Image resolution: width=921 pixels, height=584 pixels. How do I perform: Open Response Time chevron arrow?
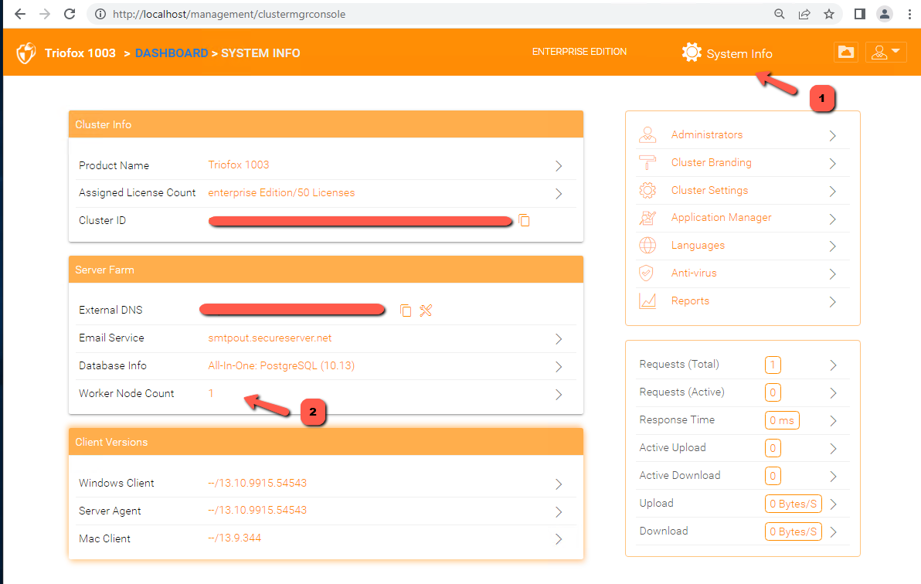coord(833,421)
